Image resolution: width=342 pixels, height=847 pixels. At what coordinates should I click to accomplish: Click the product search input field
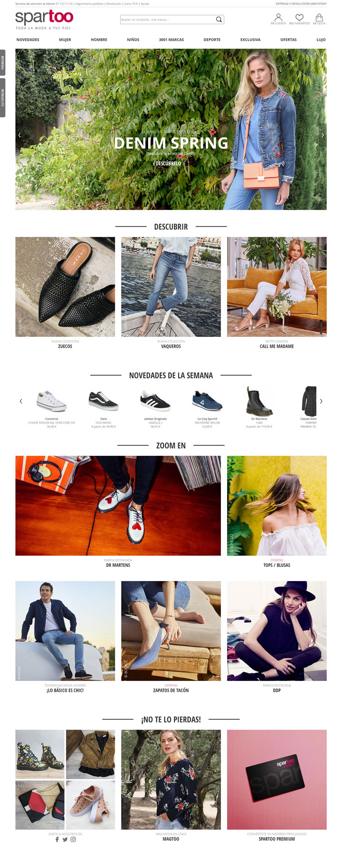(x=168, y=20)
